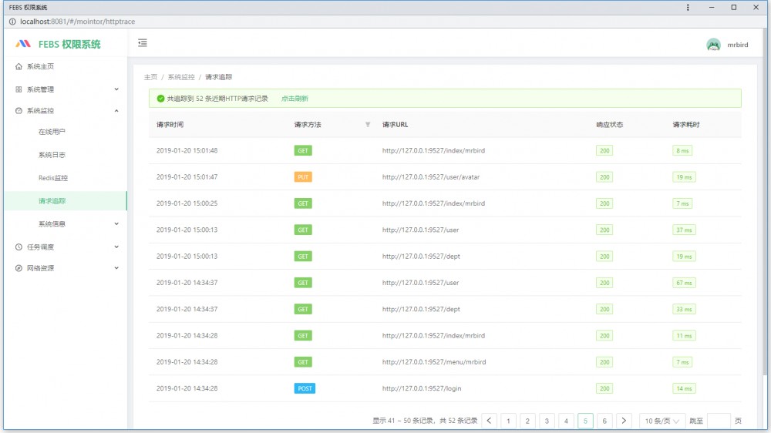This screenshot has width=771, height=433.
Task: Click the clock icon beside 任务调度
Action: click(x=19, y=247)
